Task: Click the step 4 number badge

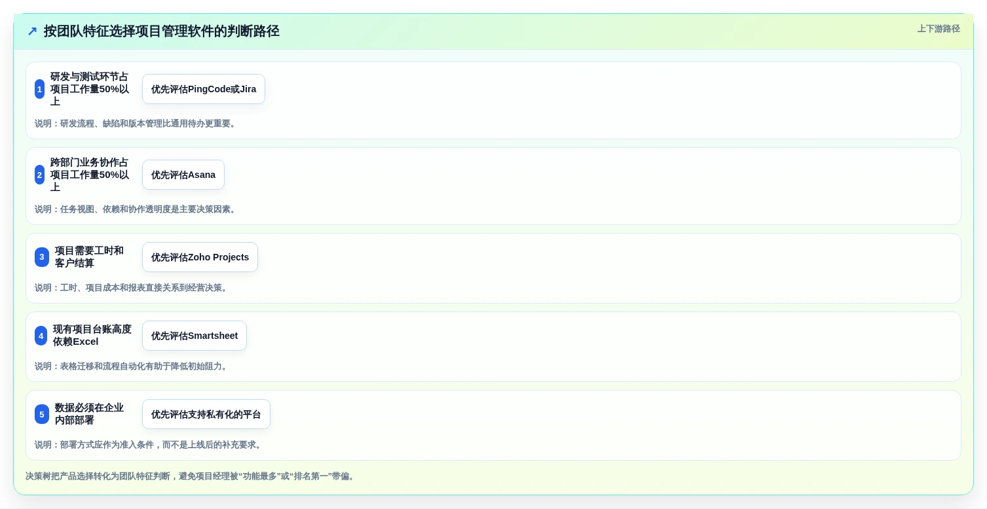Action: tap(41, 336)
